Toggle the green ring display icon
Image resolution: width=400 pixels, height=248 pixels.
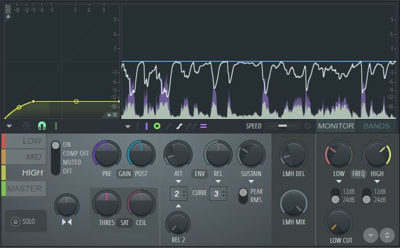157,126
